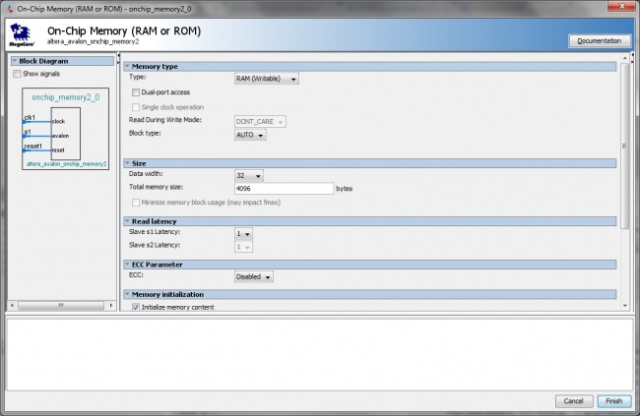Collapse the Block Diagram panel

click(15, 61)
